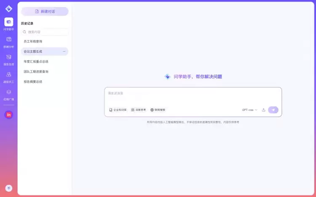Click the pink round icon in sidebar
This screenshot has width=316, height=197.
[x=8, y=115]
